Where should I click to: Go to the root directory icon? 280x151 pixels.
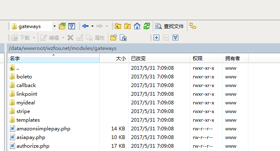[x=127, y=26]
